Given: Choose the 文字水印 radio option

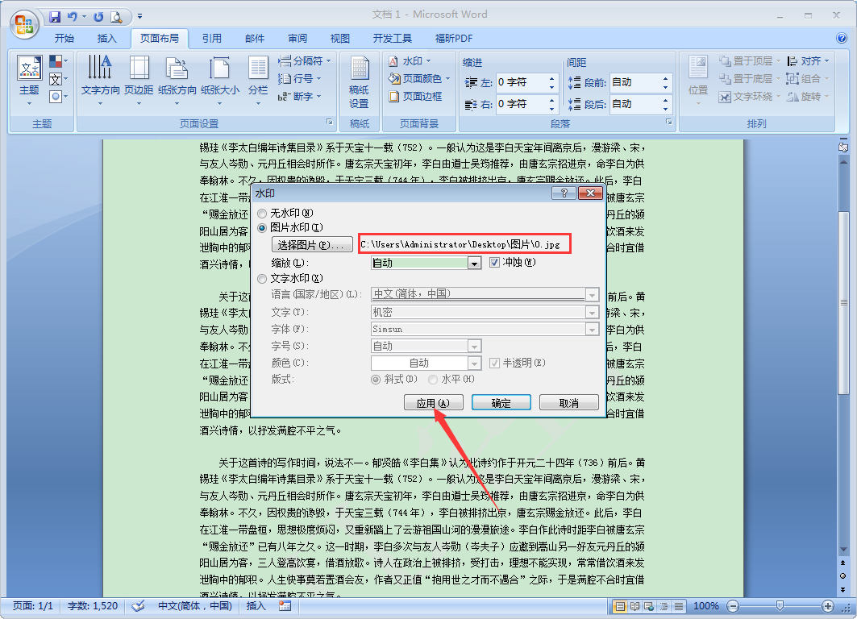Looking at the screenshot, I should tap(260, 278).
